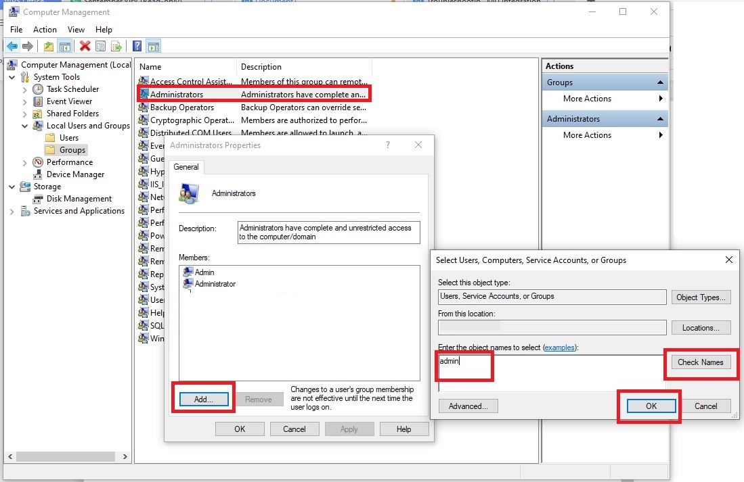
Task: Click the Check Names button
Action: click(x=700, y=362)
